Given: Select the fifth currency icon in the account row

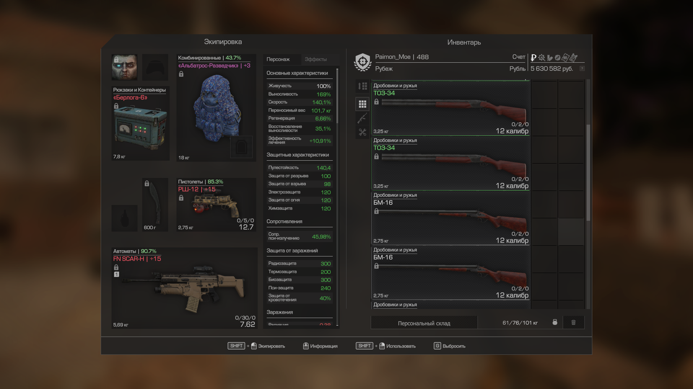Looking at the screenshot, I should (565, 58).
